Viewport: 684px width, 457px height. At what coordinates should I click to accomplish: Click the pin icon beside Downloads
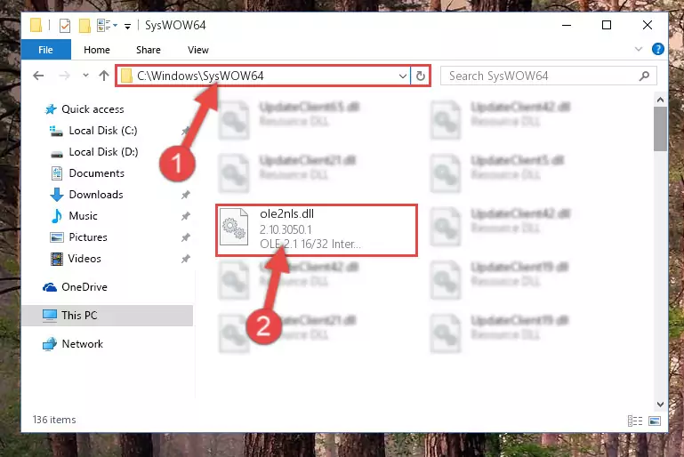click(185, 195)
